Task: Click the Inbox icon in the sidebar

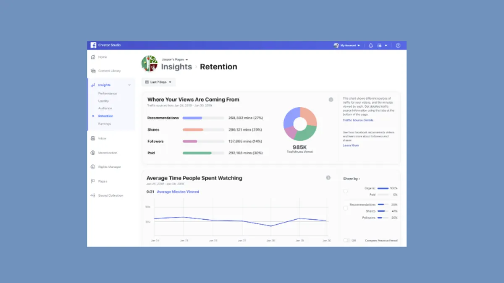Action: pos(93,138)
